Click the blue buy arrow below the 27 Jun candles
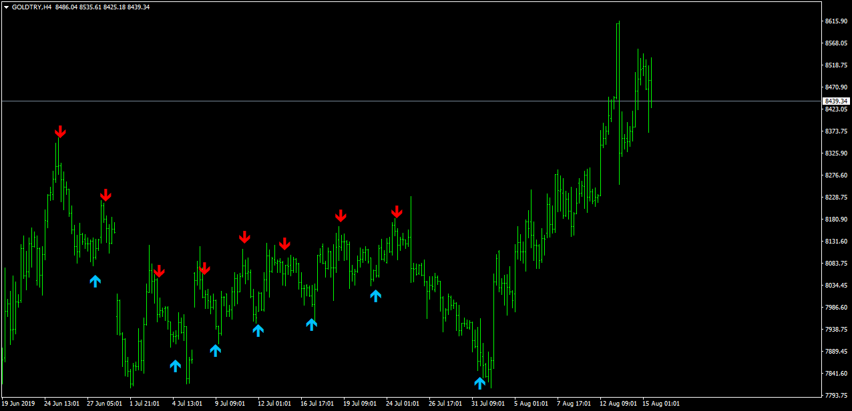852x411 pixels. pos(95,281)
